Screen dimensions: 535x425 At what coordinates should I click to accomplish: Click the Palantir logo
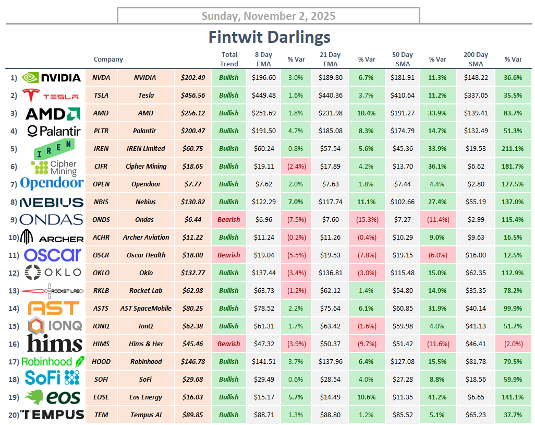(54, 131)
